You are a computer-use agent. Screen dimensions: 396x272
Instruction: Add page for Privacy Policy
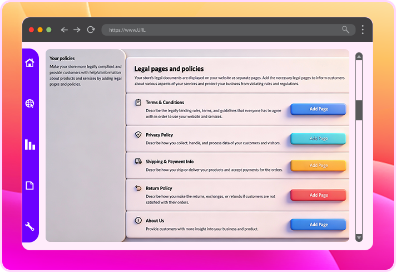pyautogui.click(x=318, y=138)
